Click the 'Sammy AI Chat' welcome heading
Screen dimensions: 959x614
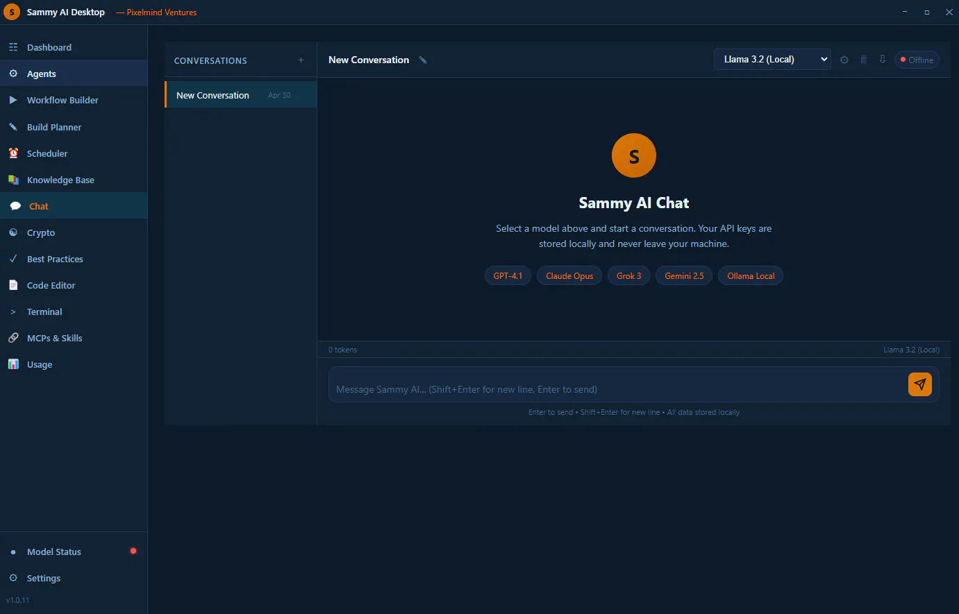(634, 203)
